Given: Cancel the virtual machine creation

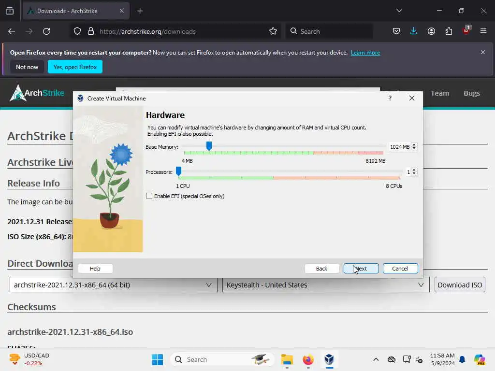Looking at the screenshot, I should point(400,269).
